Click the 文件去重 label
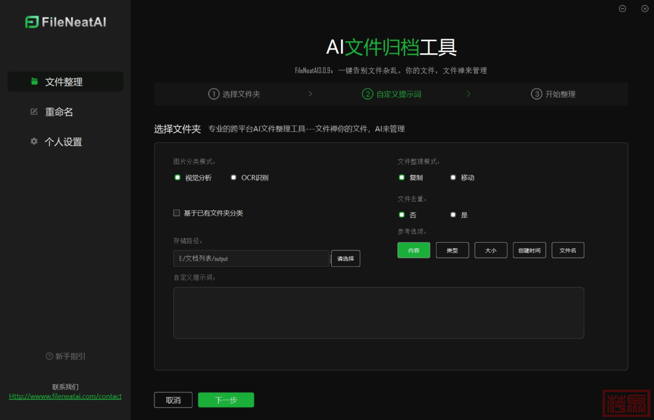Viewport: 654px width, 420px height. pos(412,199)
